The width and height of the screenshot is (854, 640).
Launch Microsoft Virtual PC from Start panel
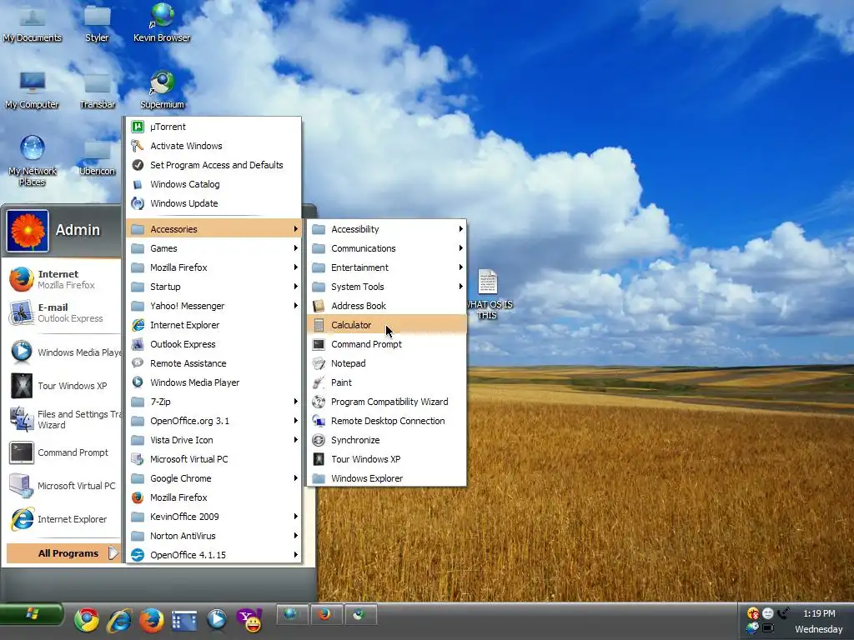pos(63,486)
